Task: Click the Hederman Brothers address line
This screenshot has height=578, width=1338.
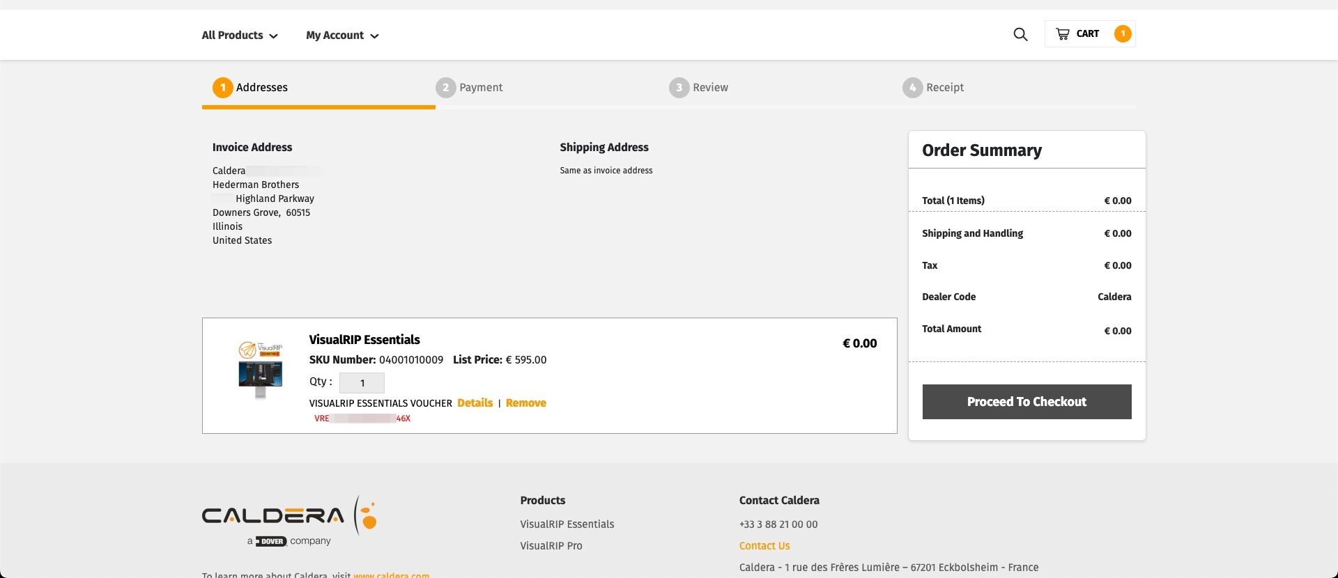Action: pyautogui.click(x=256, y=185)
